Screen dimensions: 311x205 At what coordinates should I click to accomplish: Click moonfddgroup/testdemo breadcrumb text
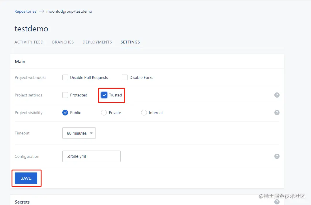pyautogui.click(x=69, y=11)
